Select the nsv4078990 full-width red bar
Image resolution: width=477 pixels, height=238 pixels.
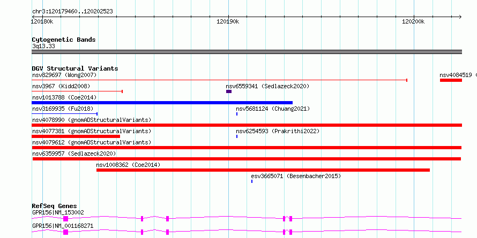click(x=247, y=125)
